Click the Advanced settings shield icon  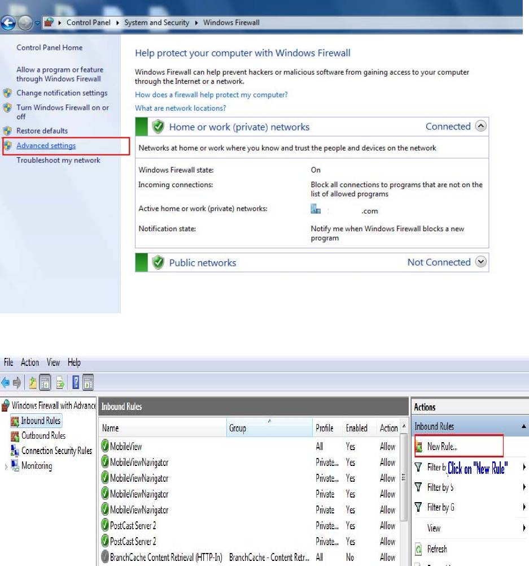7,145
